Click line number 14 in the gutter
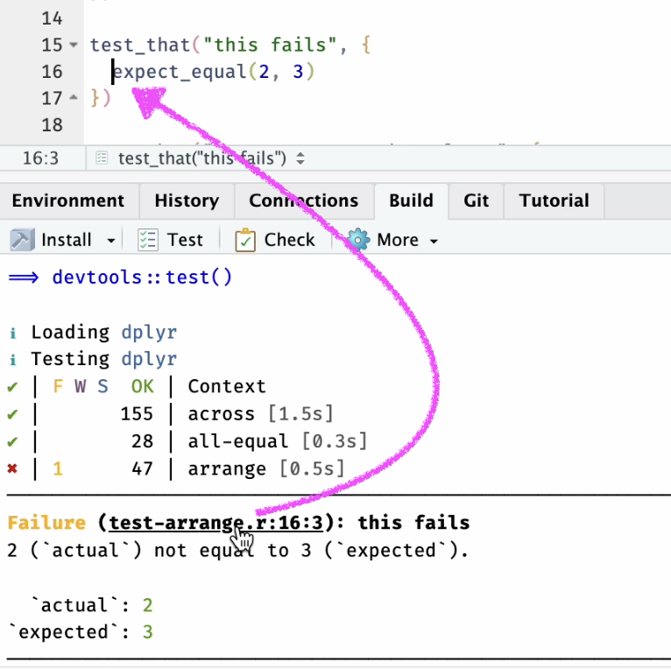The width and height of the screenshot is (671, 669). [53, 18]
